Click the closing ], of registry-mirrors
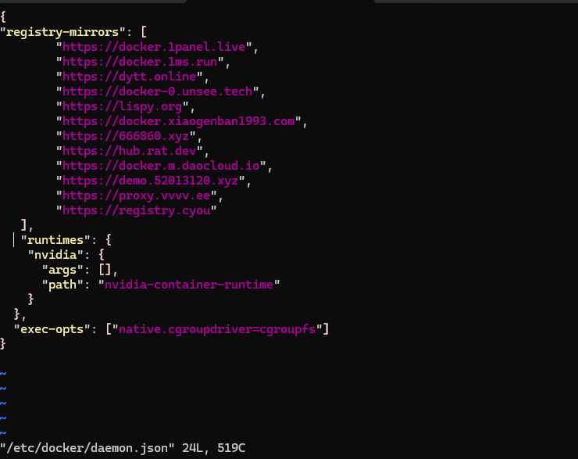578x459 pixels. pyautogui.click(x=27, y=224)
